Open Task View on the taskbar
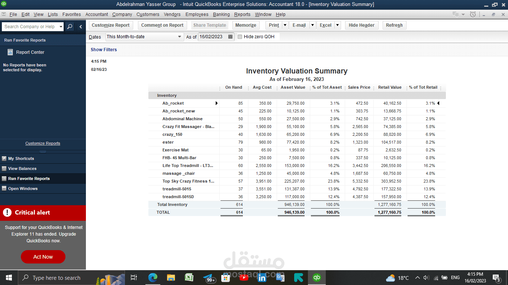508x285 pixels. click(134, 278)
